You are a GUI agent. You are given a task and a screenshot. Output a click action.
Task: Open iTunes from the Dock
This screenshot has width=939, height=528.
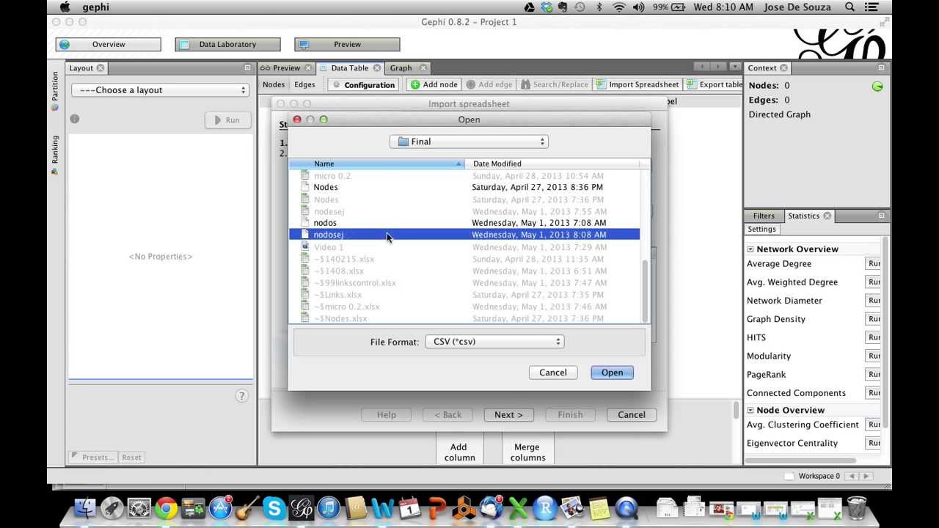(x=329, y=507)
